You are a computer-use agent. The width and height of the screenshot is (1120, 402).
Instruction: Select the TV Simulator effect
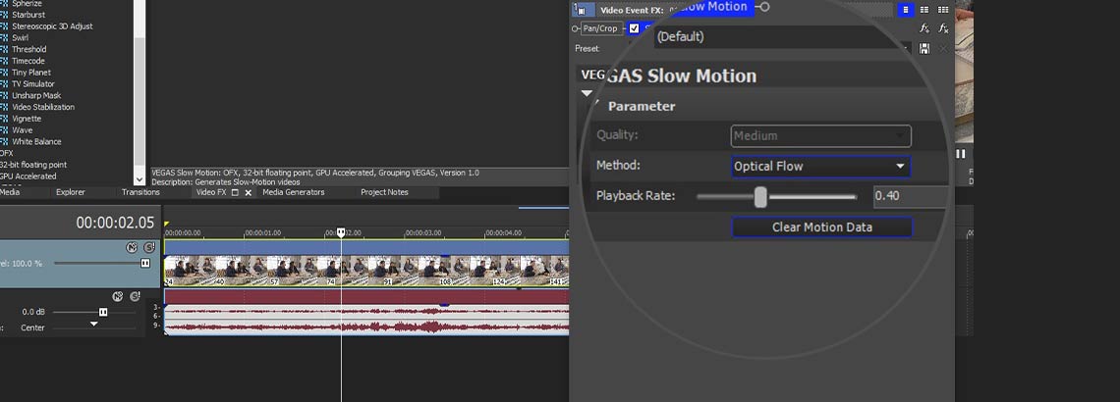pos(32,84)
